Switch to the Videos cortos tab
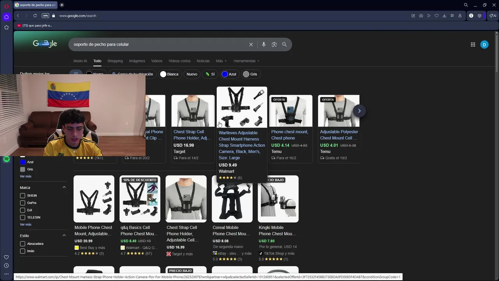Viewport: 499px width, 281px height. click(179, 61)
